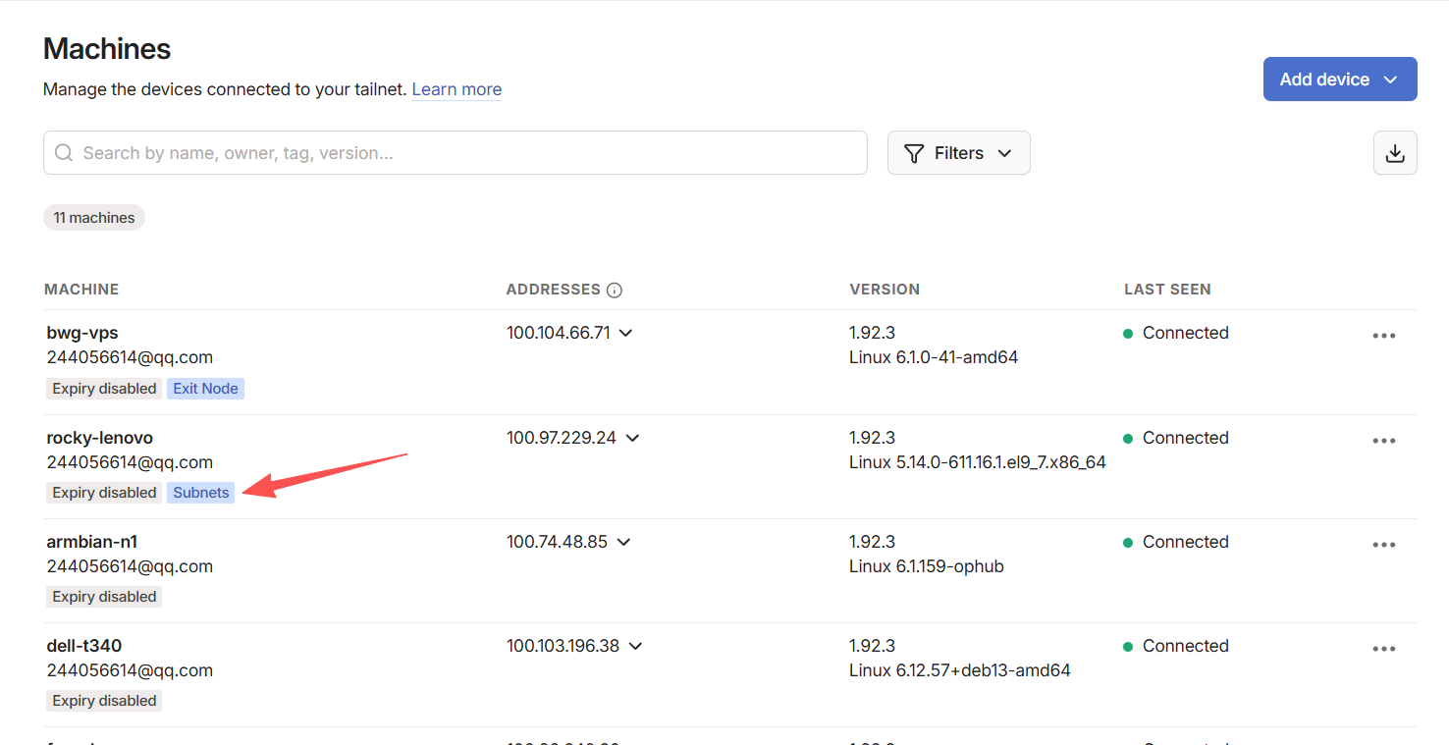Open the Learn more link
Screen dimensions: 1449x745
point(456,89)
